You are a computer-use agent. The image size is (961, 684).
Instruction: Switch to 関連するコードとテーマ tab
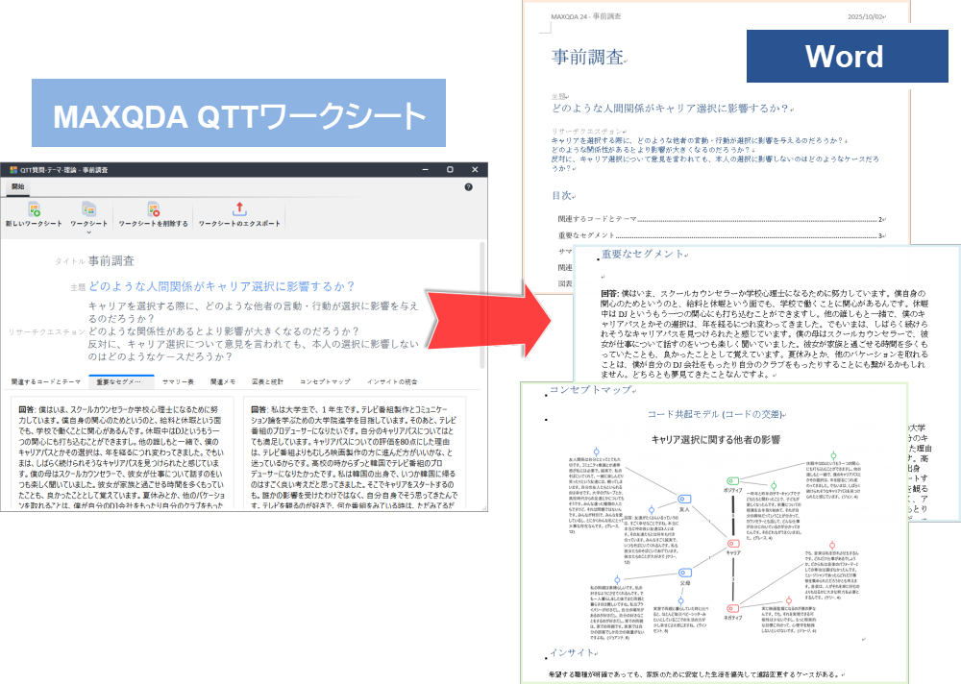(x=46, y=381)
